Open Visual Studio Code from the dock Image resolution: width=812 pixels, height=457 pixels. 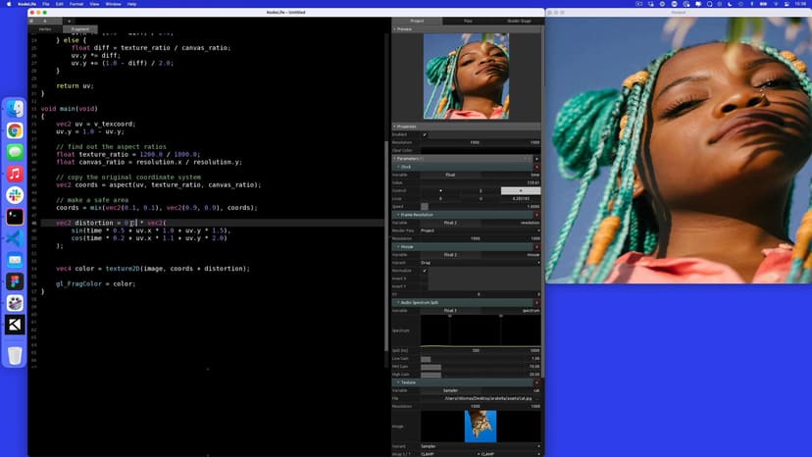tap(15, 238)
